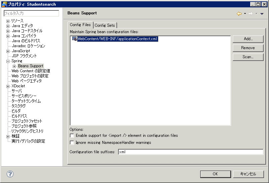The height and width of the screenshot is (183, 269).
Task: Click the help question mark icon
Action: click(x=10, y=174)
